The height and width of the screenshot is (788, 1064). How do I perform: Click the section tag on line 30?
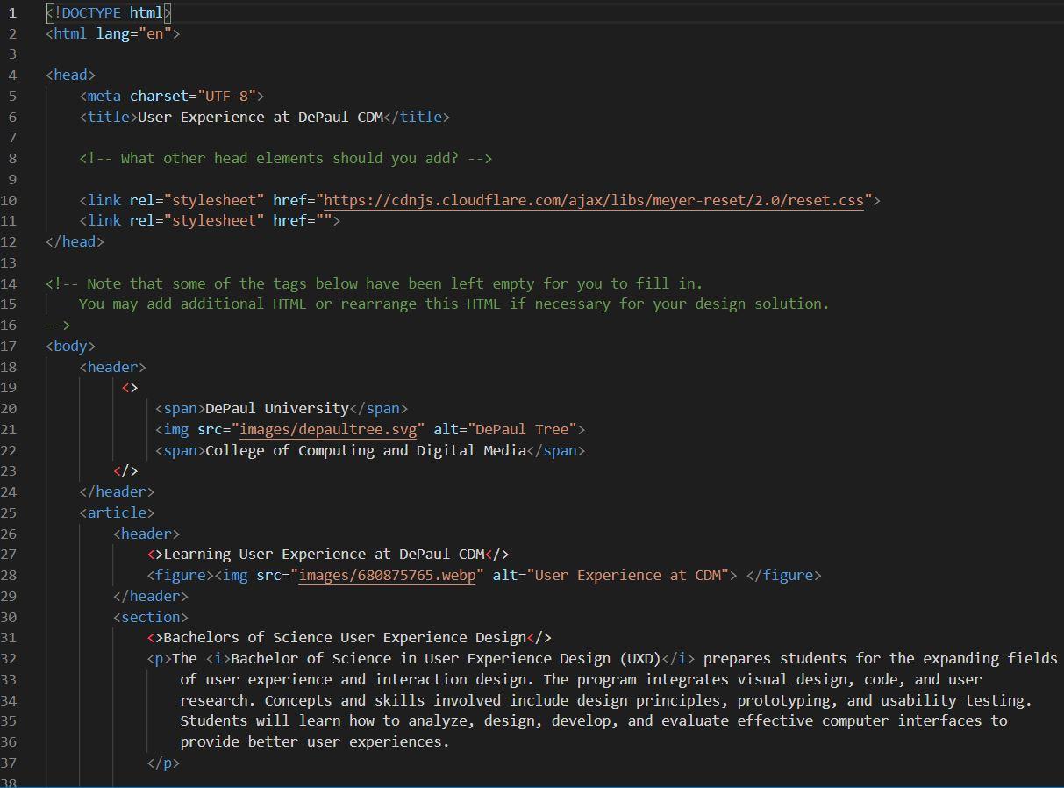[149, 617]
